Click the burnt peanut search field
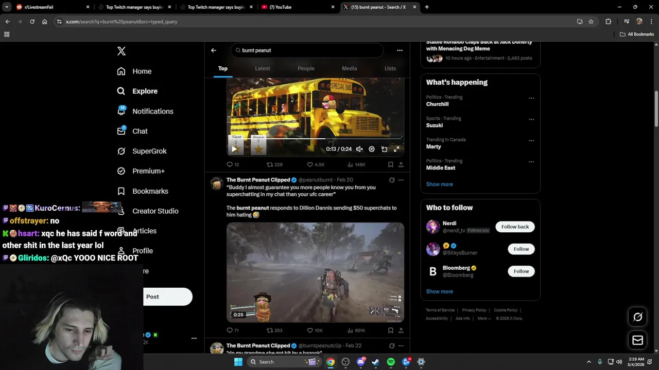The image size is (659, 370). click(x=307, y=50)
